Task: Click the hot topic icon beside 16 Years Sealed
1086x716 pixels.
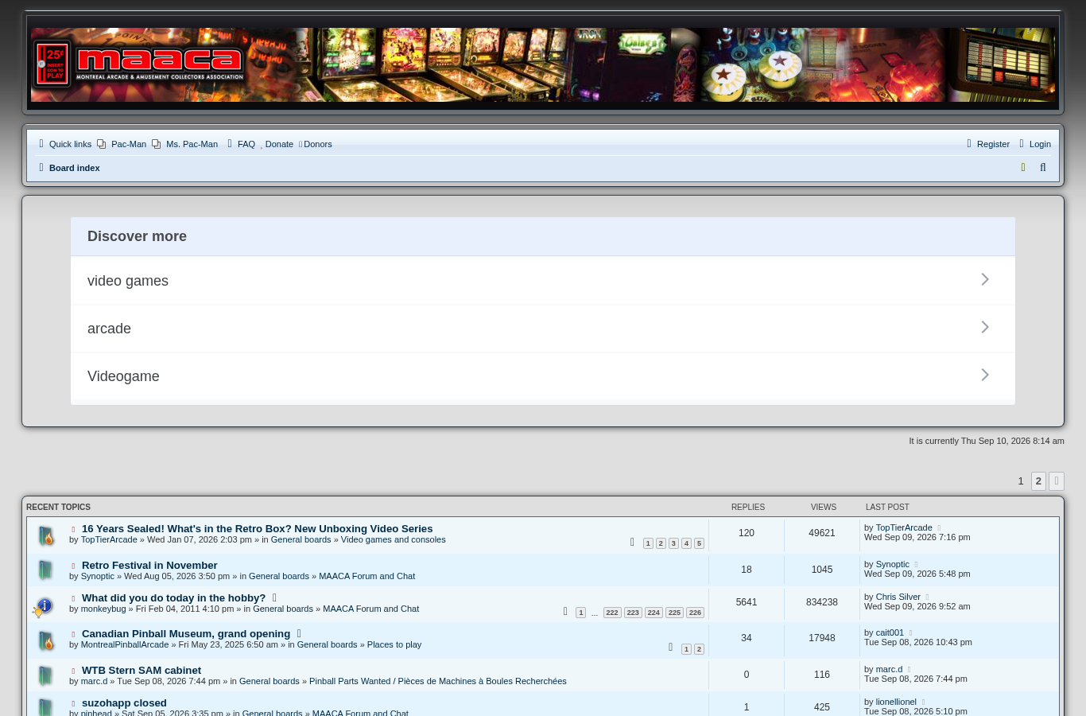Action: [x=46, y=536]
